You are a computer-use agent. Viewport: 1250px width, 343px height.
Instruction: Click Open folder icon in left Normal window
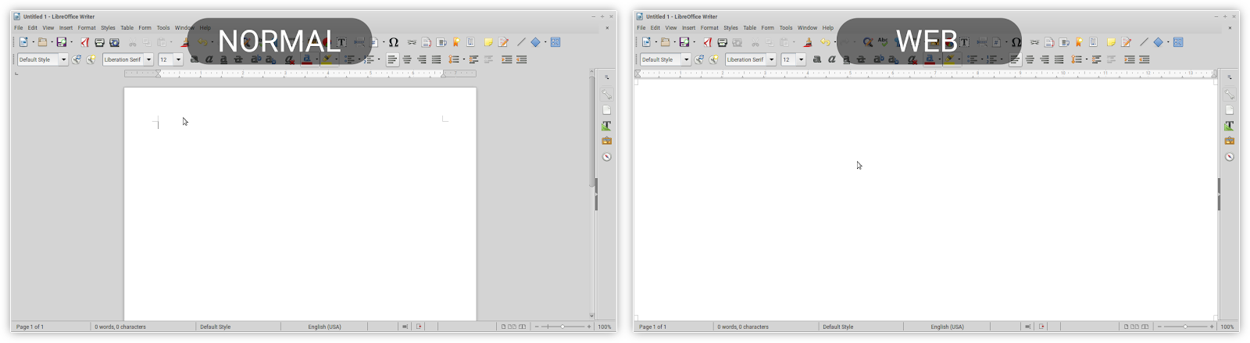pyautogui.click(x=43, y=42)
